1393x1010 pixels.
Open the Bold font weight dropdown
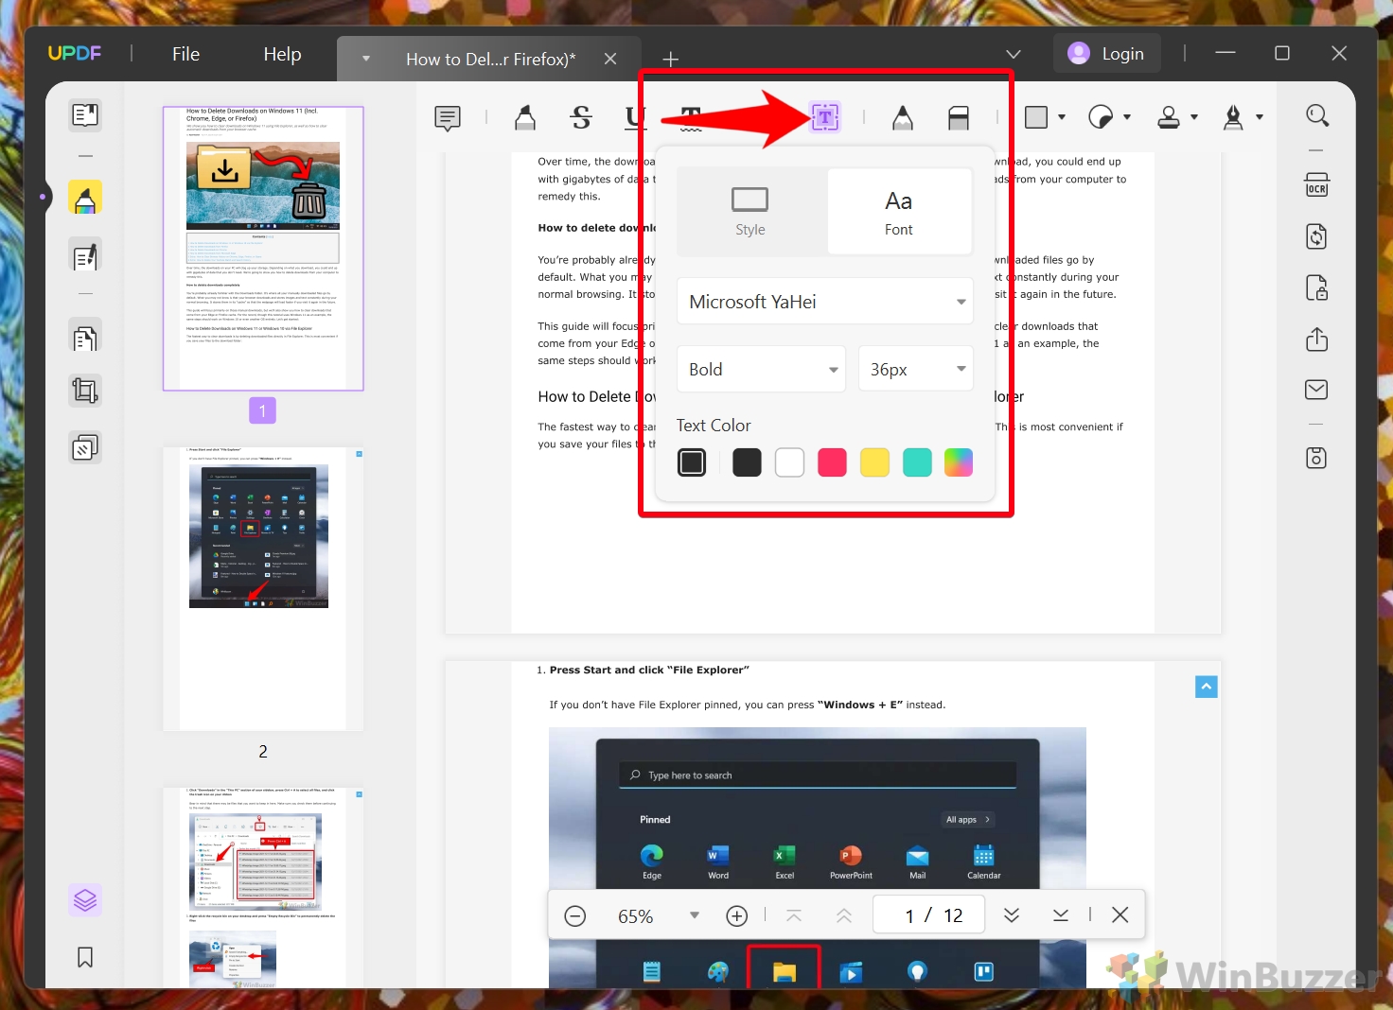coord(762,369)
